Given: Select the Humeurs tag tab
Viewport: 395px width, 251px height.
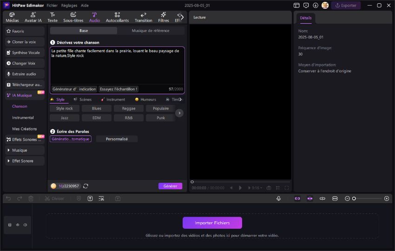Looking at the screenshot, I should point(145,100).
